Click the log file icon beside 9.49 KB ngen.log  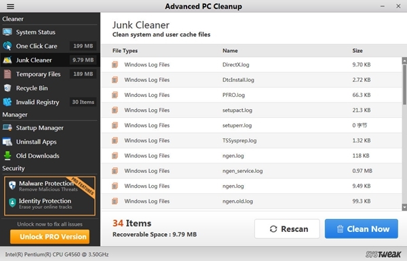coord(115,186)
